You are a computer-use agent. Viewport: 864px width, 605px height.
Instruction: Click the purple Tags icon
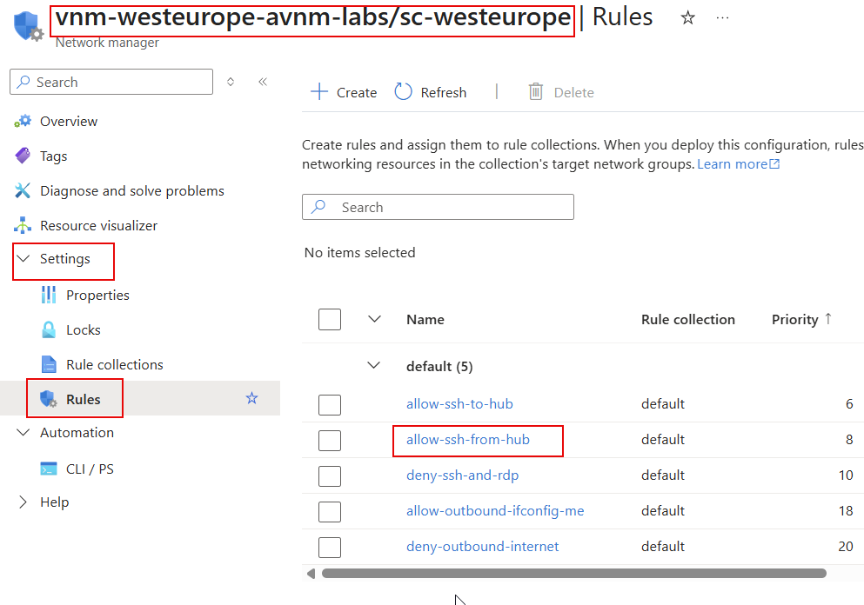23,156
